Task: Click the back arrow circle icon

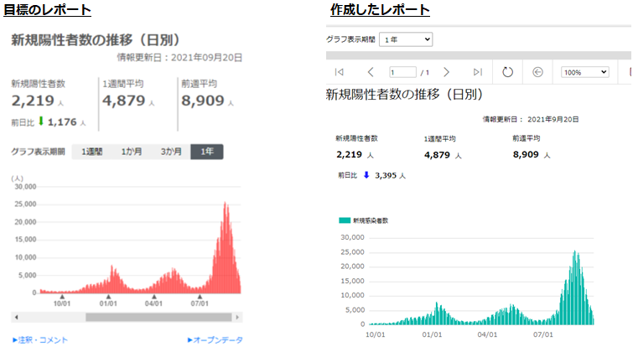Action: (537, 72)
